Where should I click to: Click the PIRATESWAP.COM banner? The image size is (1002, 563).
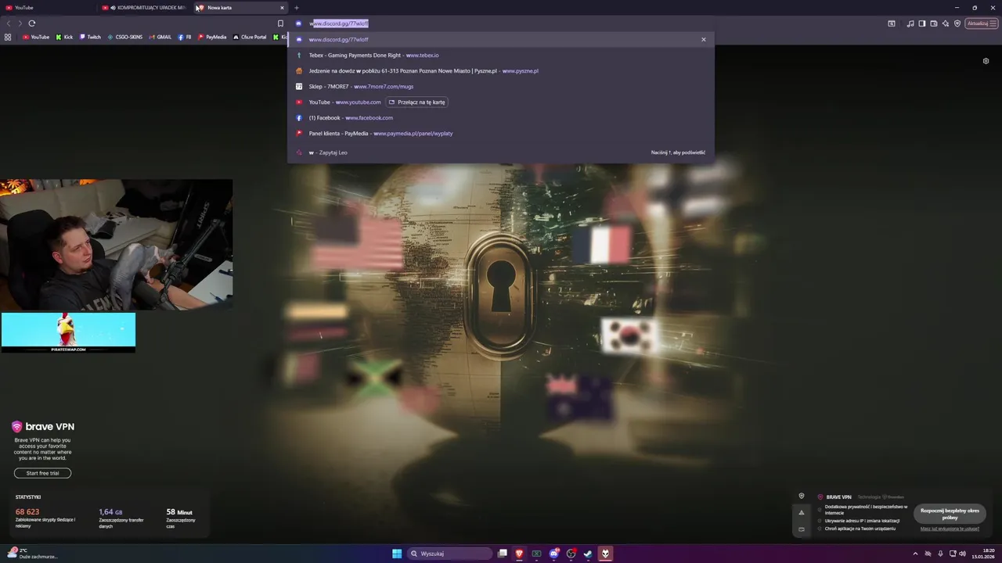tap(68, 332)
